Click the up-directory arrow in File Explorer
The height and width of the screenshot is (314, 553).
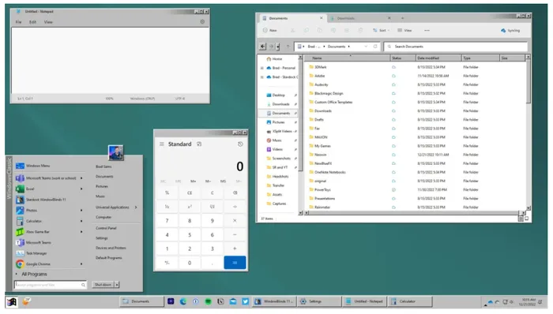pos(288,47)
